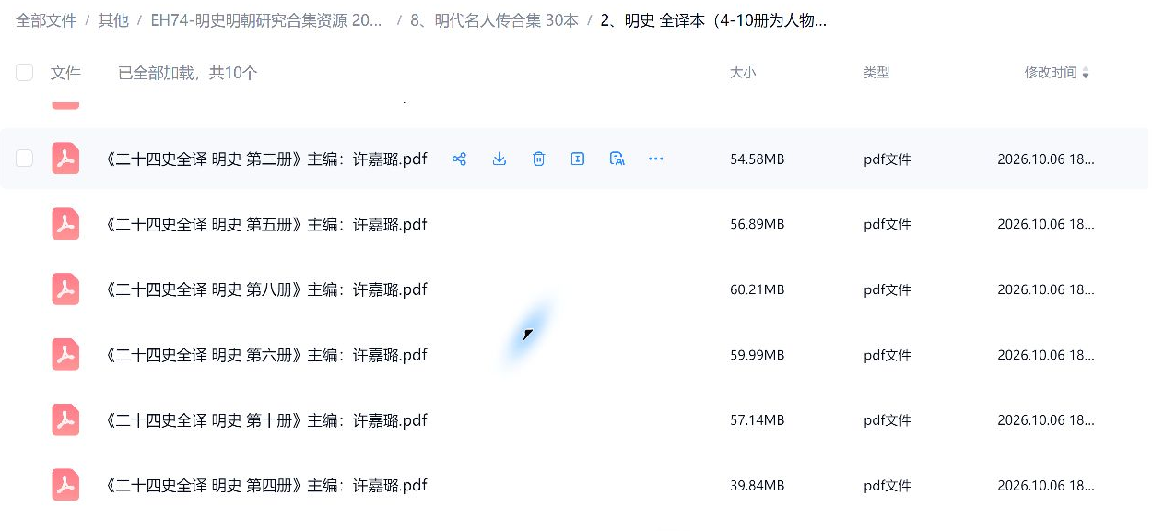Click the 56.89MB size value

click(x=757, y=225)
